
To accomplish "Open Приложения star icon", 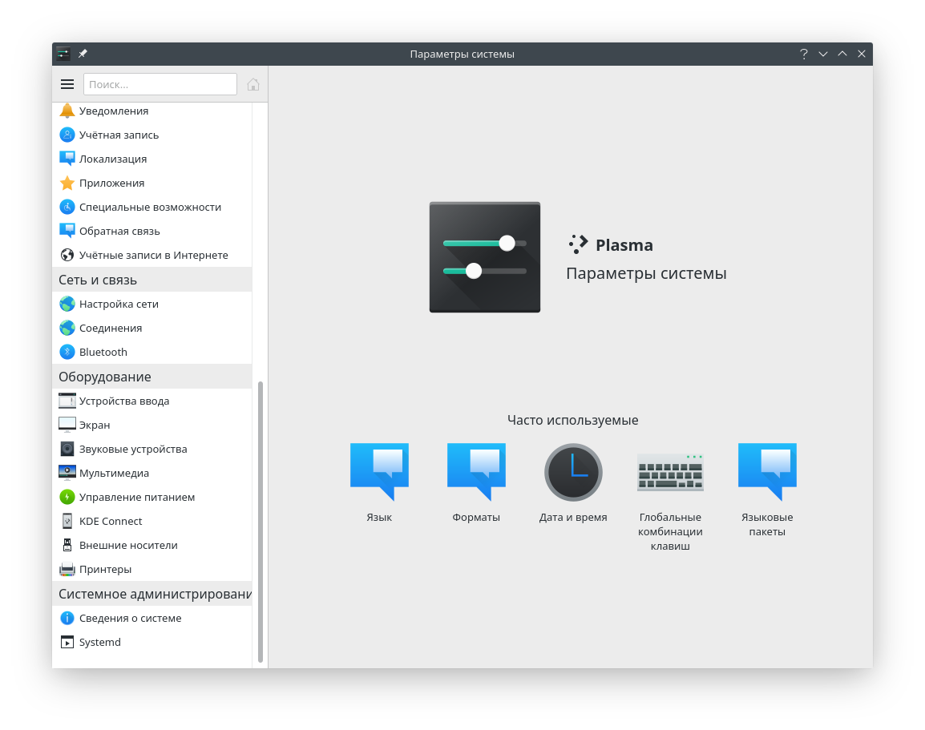I will tap(67, 184).
